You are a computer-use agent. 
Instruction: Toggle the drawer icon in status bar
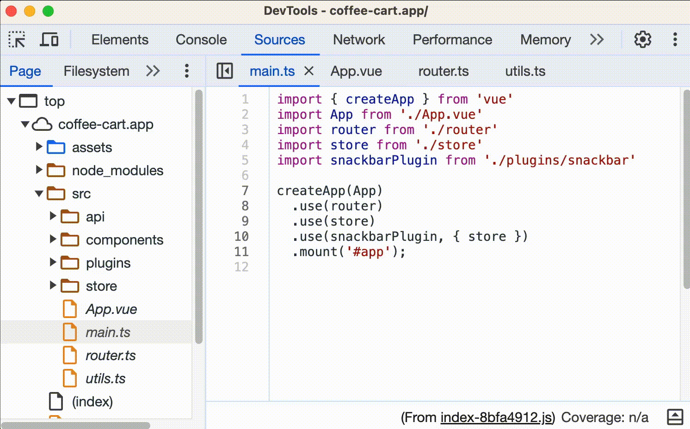coord(675,417)
